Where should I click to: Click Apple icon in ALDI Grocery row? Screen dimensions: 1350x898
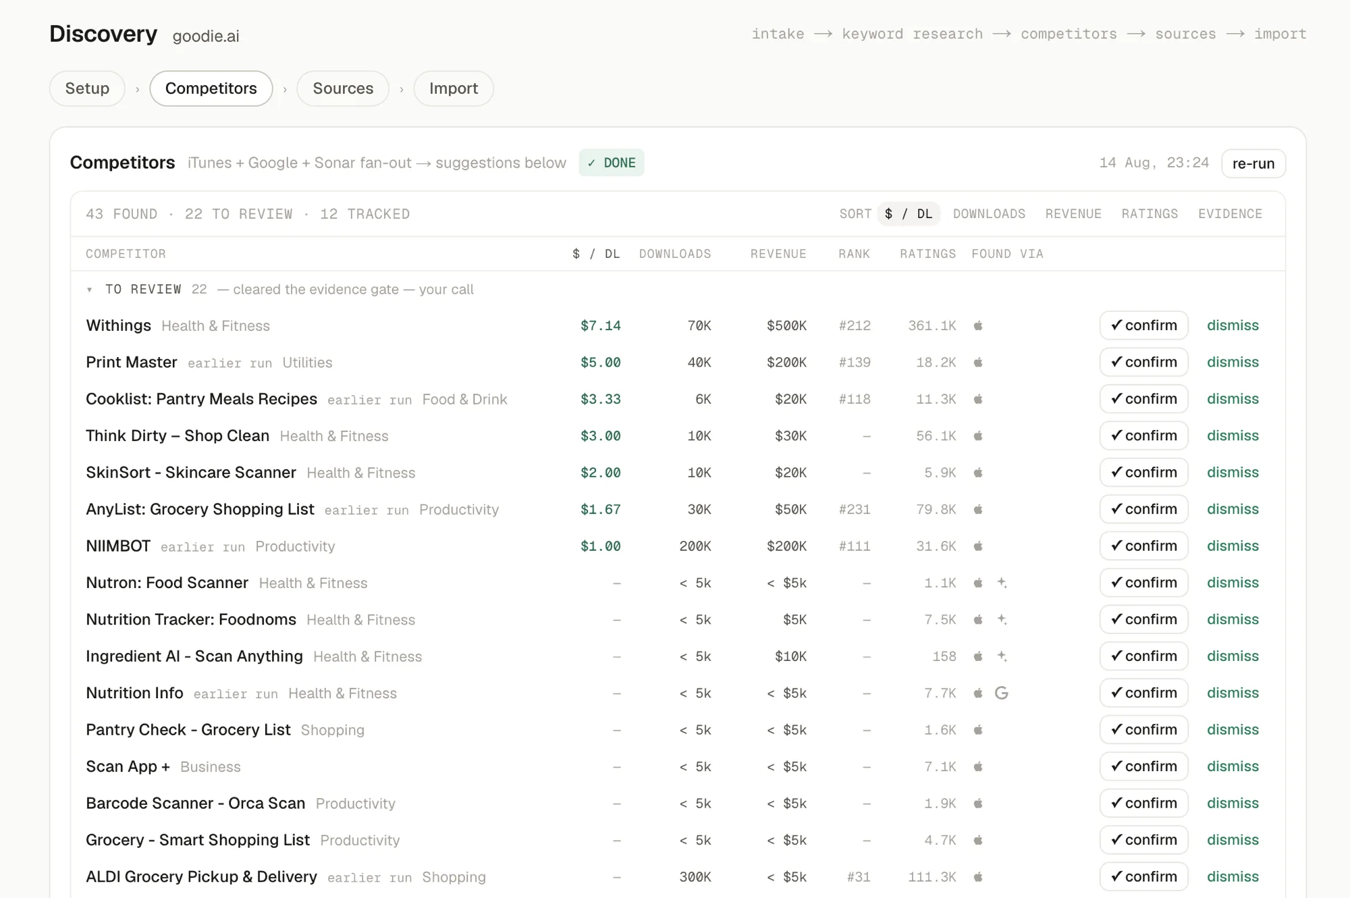click(x=978, y=877)
